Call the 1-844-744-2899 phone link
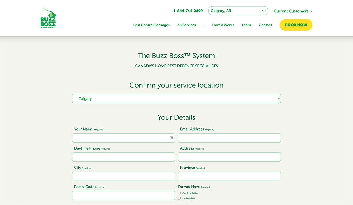 [x=188, y=11]
